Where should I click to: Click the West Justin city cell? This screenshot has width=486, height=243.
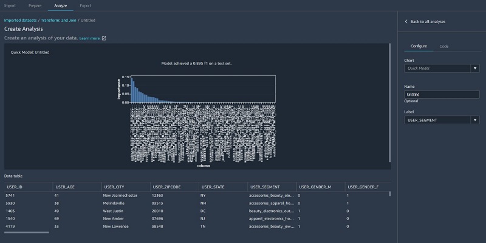pyautogui.click(x=113, y=211)
